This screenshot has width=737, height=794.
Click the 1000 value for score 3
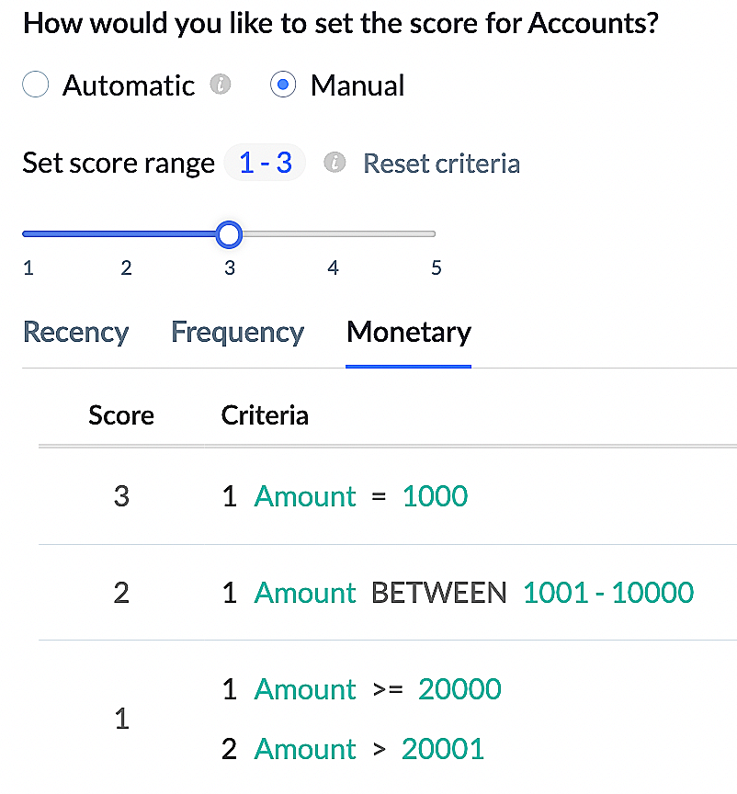436,496
